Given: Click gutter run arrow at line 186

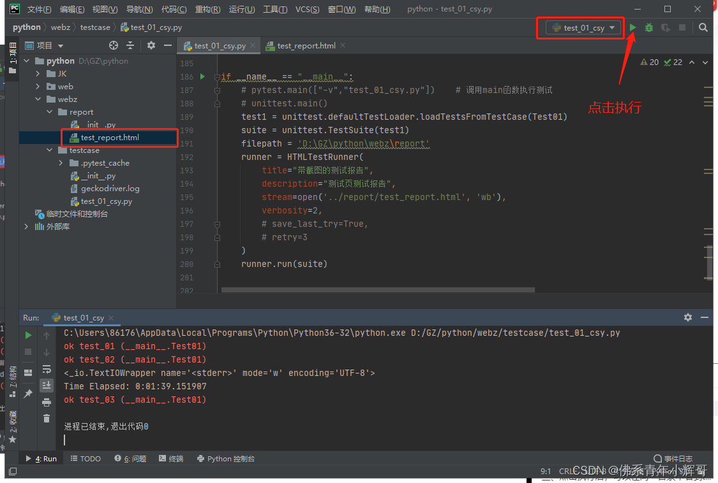Looking at the screenshot, I should pos(202,76).
